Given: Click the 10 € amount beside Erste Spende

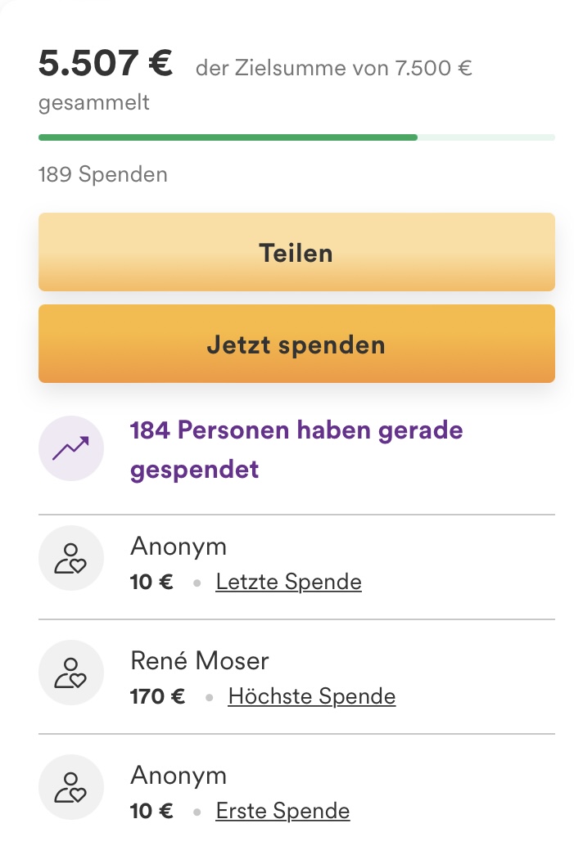Looking at the screenshot, I should [x=151, y=812].
